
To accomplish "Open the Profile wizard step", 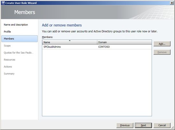I will (7, 32).
